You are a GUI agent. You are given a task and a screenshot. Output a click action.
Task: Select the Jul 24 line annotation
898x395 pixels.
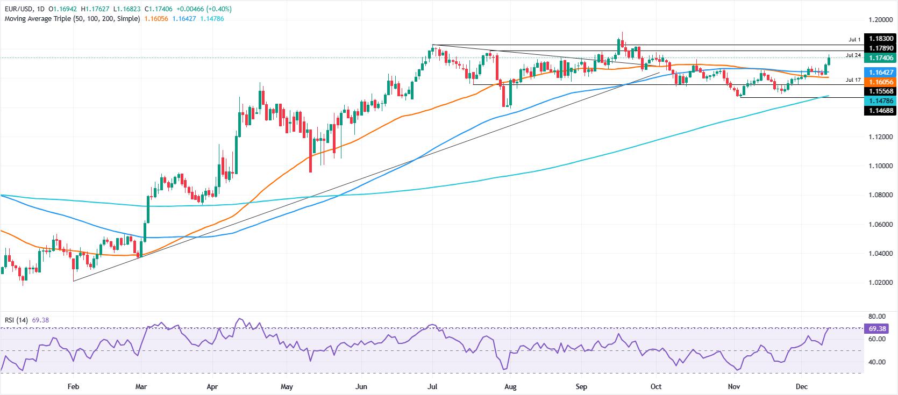(x=853, y=55)
